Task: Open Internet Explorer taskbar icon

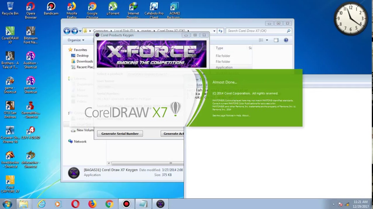Action: click(x=41, y=204)
